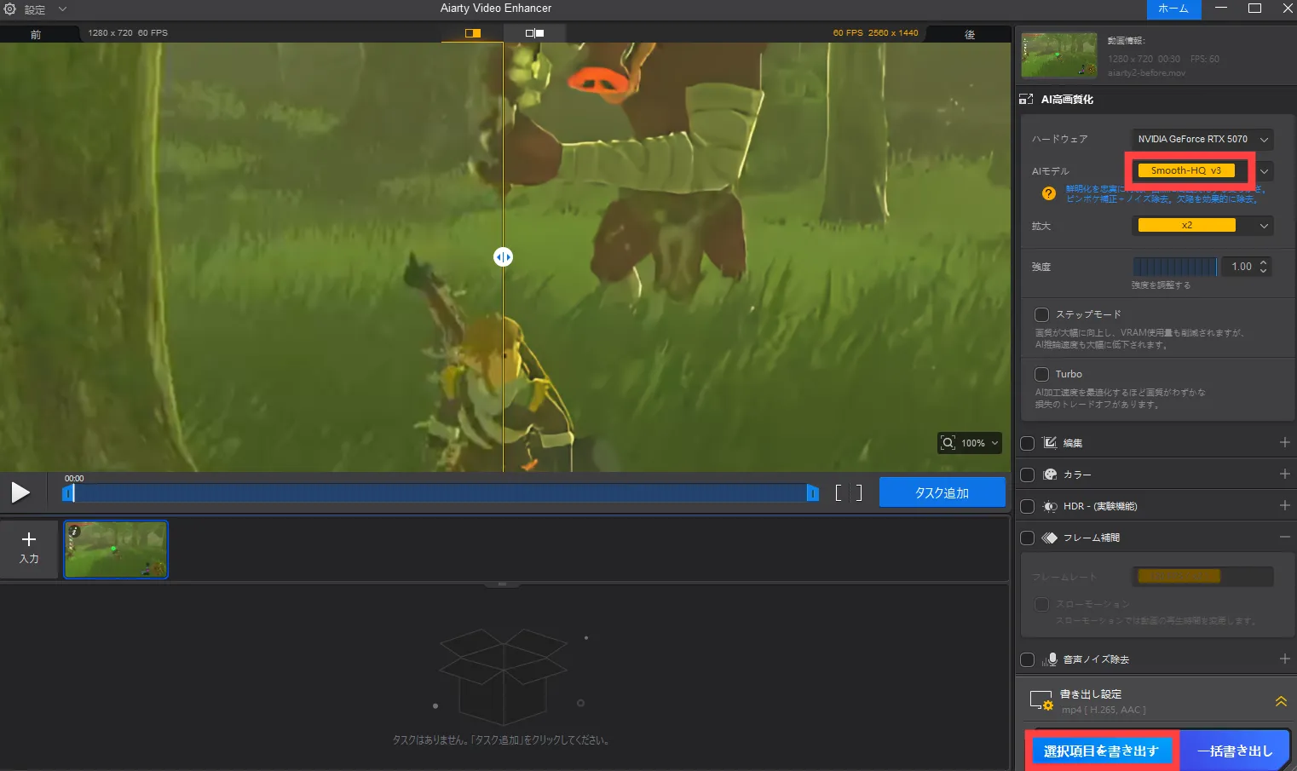The height and width of the screenshot is (771, 1297).
Task: Click the preview split divider handle
Action: (503, 256)
